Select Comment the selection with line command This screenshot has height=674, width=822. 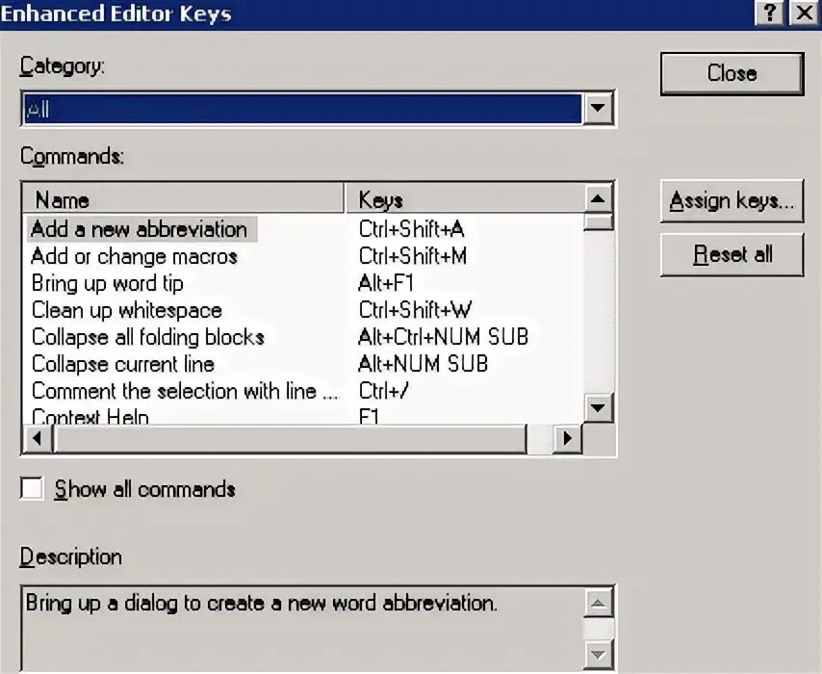(x=185, y=391)
